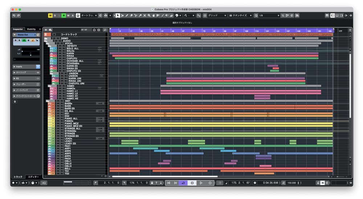This screenshot has width=363, height=199.
Task: Open the toolbar setup gear at the top right
Action: click(351, 16)
